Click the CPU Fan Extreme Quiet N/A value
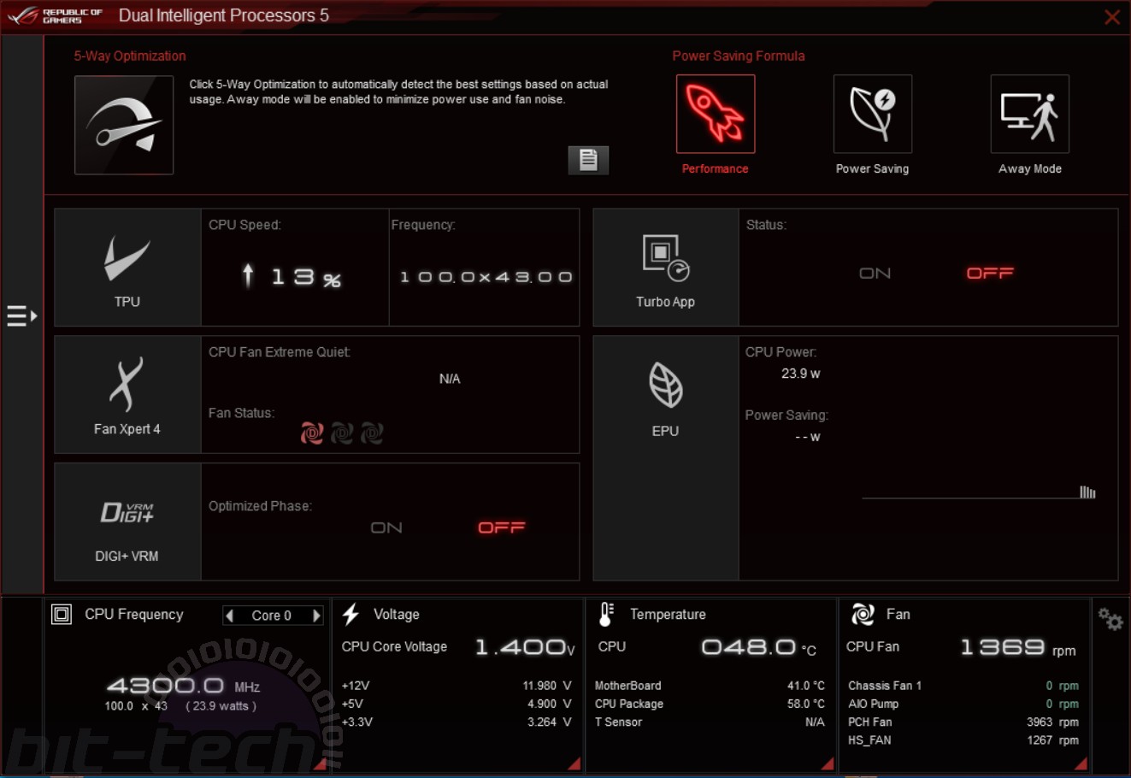The image size is (1131, 778). [450, 379]
